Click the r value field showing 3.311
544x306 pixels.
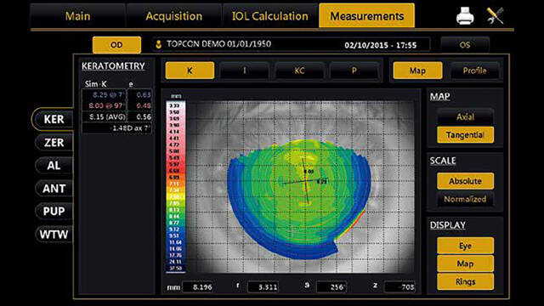point(263,287)
